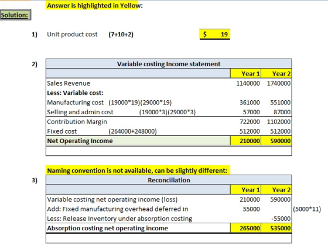Click net operating income 590000 highlighted cell

pos(276,141)
